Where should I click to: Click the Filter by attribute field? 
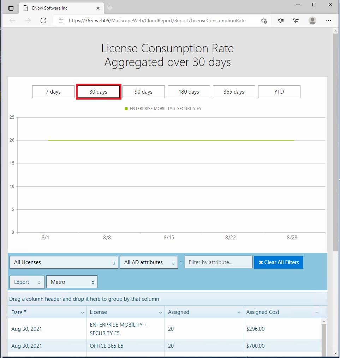(219, 262)
